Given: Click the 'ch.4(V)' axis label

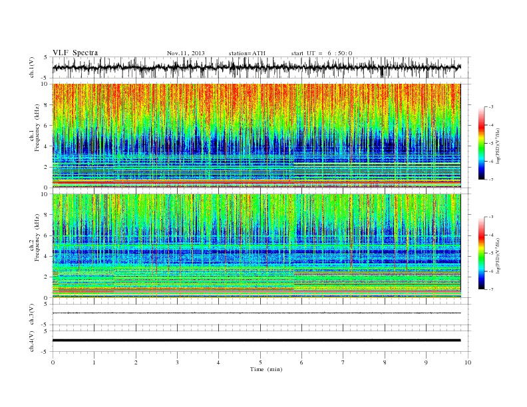Looking at the screenshot, I should [x=32, y=341].
